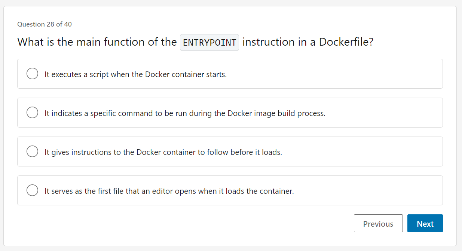Select the radio button for 'executes a script'
This screenshot has width=462, height=251.
[32, 74]
